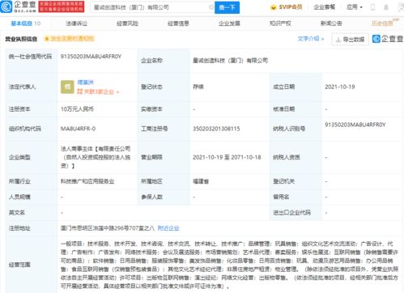Click the blue 查一下 search button
404x293 pixels.
[227, 7]
